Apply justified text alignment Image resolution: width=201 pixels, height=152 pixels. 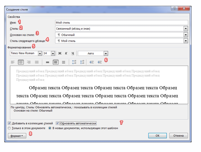[37, 62]
